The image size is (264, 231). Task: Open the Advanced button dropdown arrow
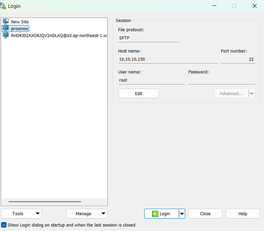click(252, 94)
